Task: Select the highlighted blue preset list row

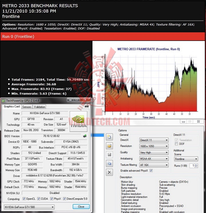Action: coord(98,135)
